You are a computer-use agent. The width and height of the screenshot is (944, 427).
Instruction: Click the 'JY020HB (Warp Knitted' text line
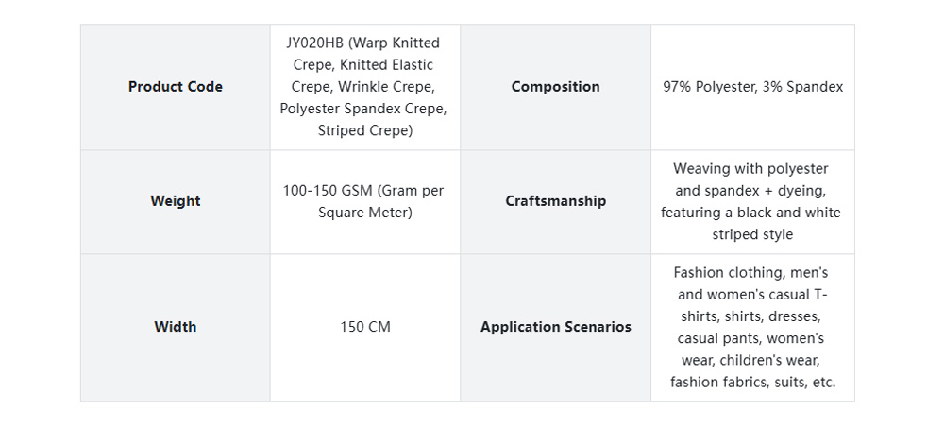[x=364, y=43]
